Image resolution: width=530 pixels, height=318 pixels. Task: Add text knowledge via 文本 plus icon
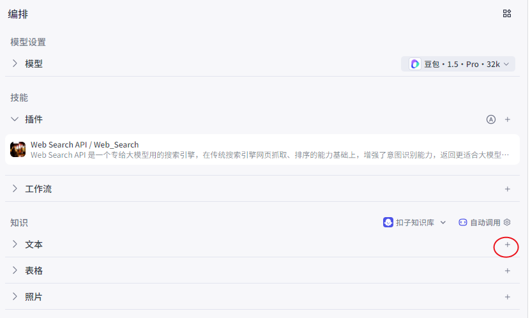coord(508,245)
